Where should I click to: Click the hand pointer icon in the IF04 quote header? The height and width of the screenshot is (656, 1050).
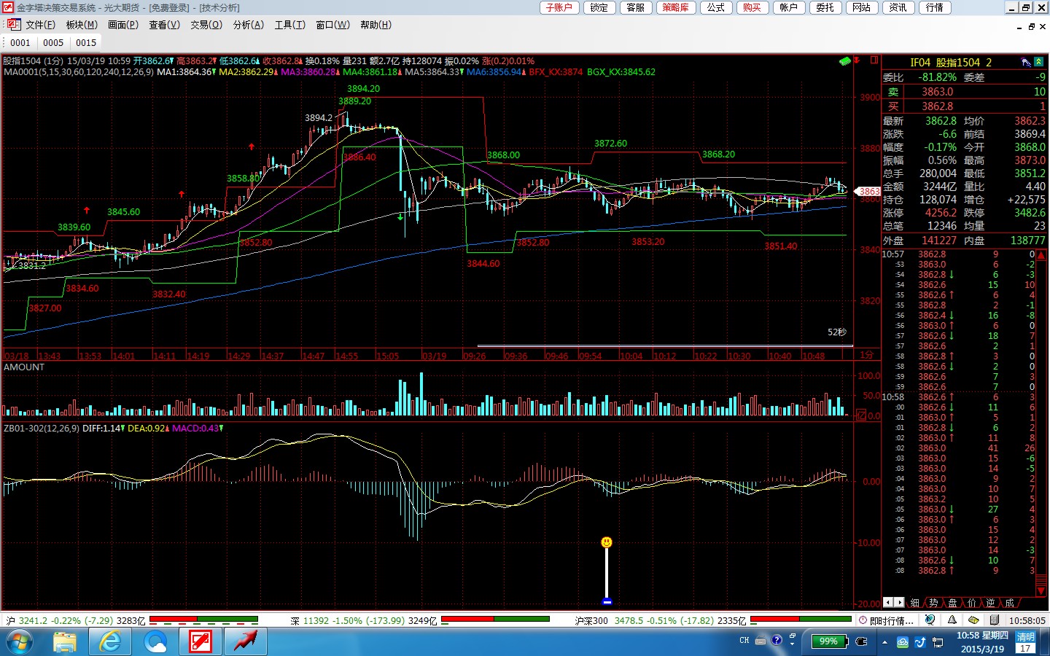[1026, 63]
